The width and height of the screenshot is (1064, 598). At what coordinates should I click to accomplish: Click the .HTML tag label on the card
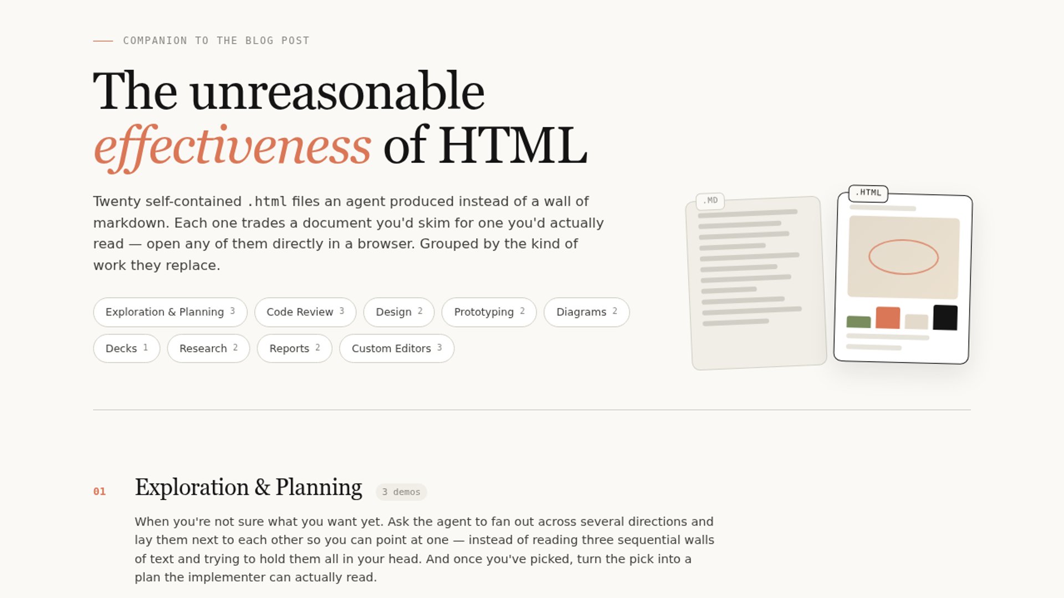(868, 193)
